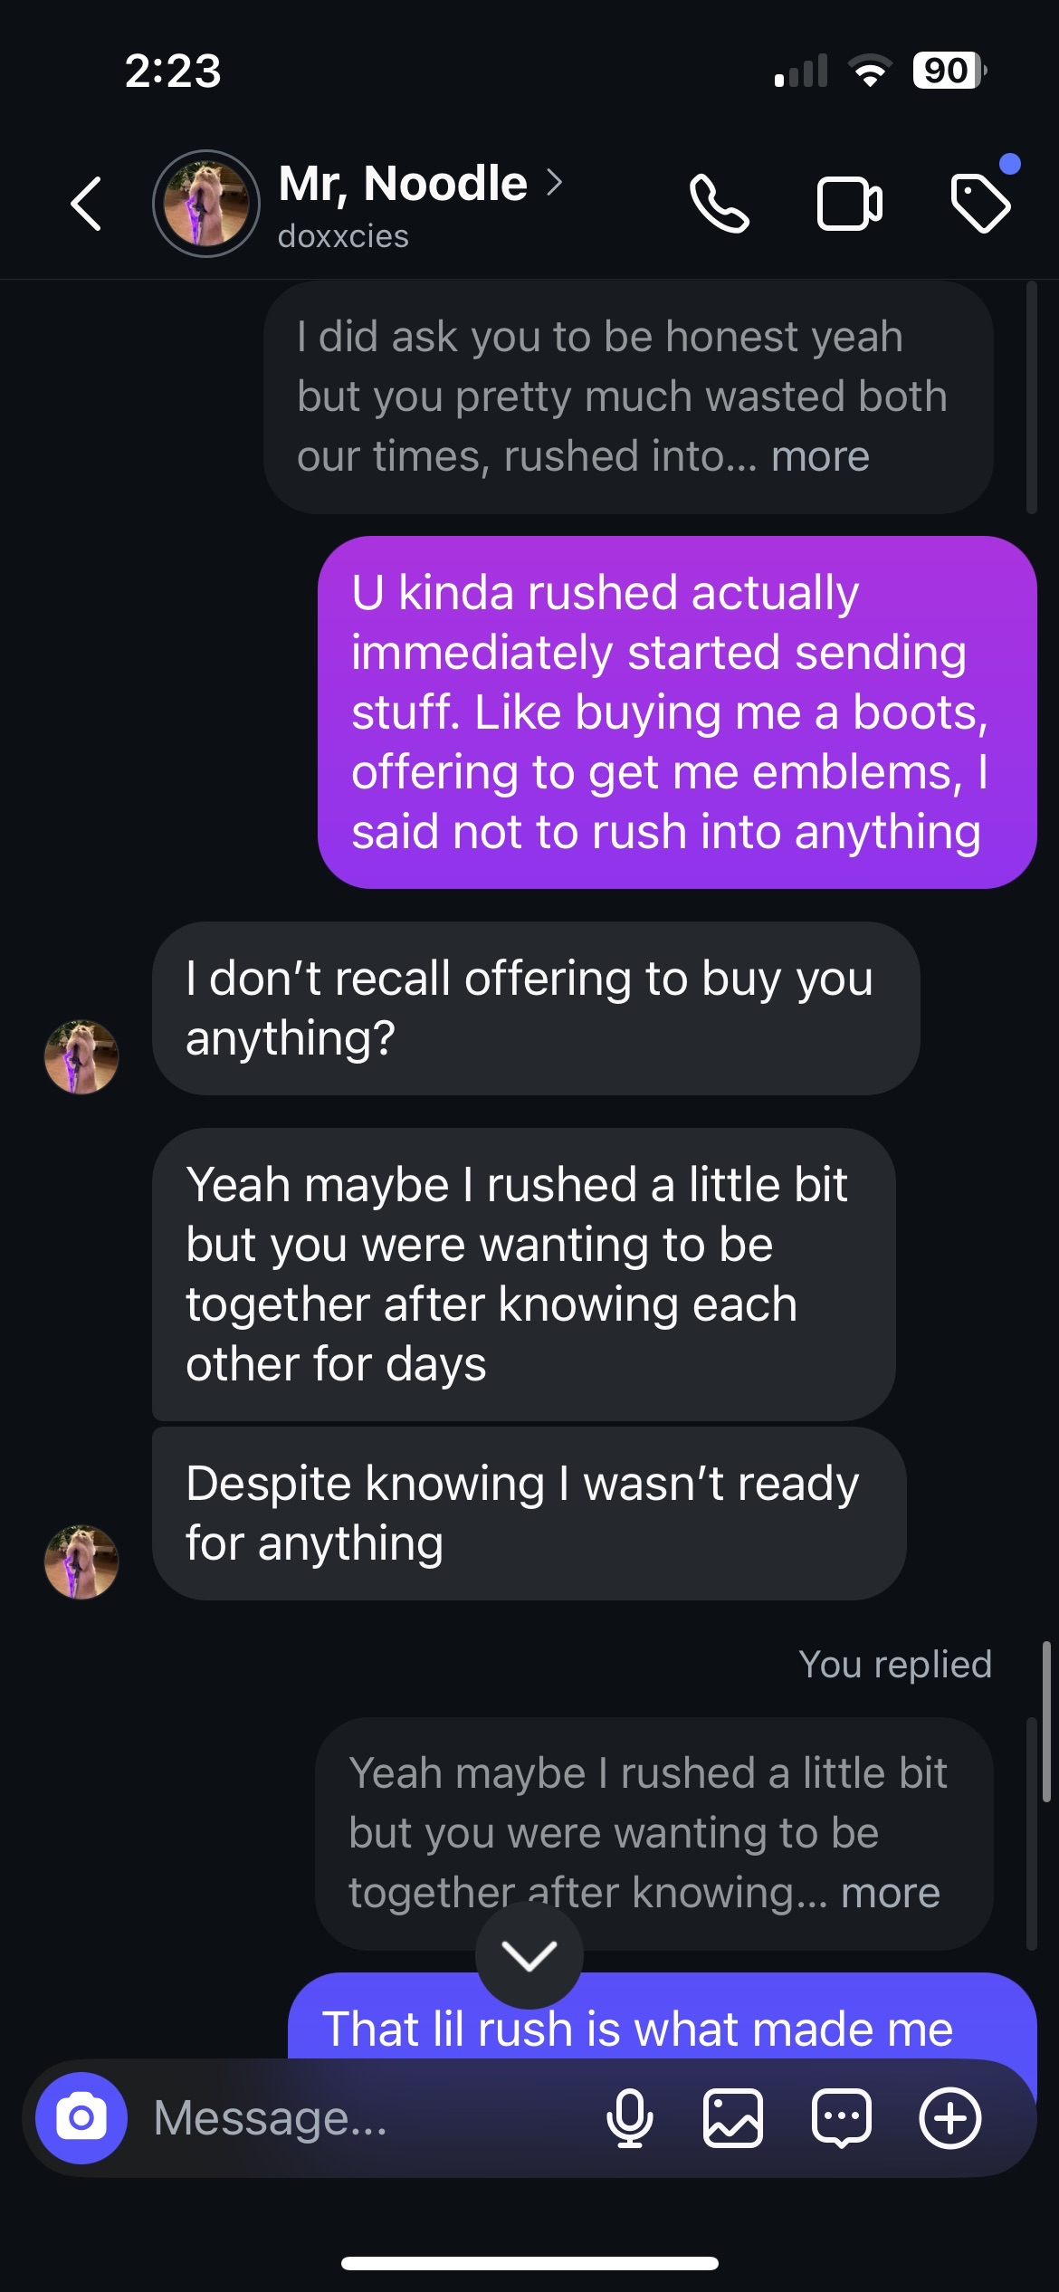The image size is (1059, 2292).
Task: Expand quoted 'Yeah maybe I rushed' reply
Action: (891, 1892)
